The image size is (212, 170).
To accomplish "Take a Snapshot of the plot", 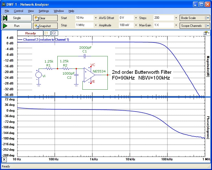I will (x=45, y=26).
